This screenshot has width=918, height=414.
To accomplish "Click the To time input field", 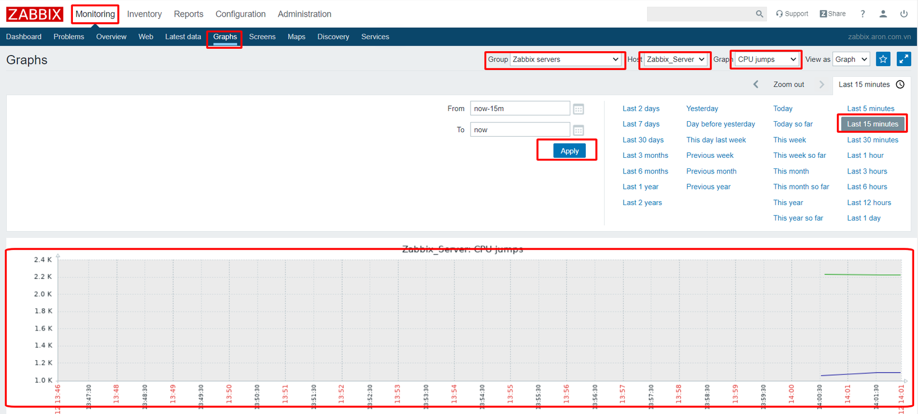I will [520, 129].
